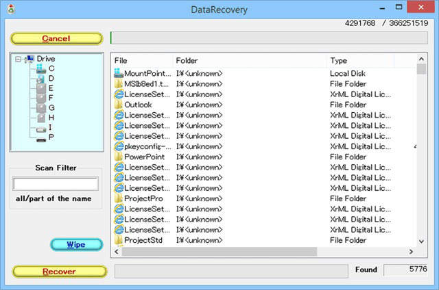Screen dimensions: 439x290
Task: Click the horizontal scrollbar thumb
Action: coord(219,252)
